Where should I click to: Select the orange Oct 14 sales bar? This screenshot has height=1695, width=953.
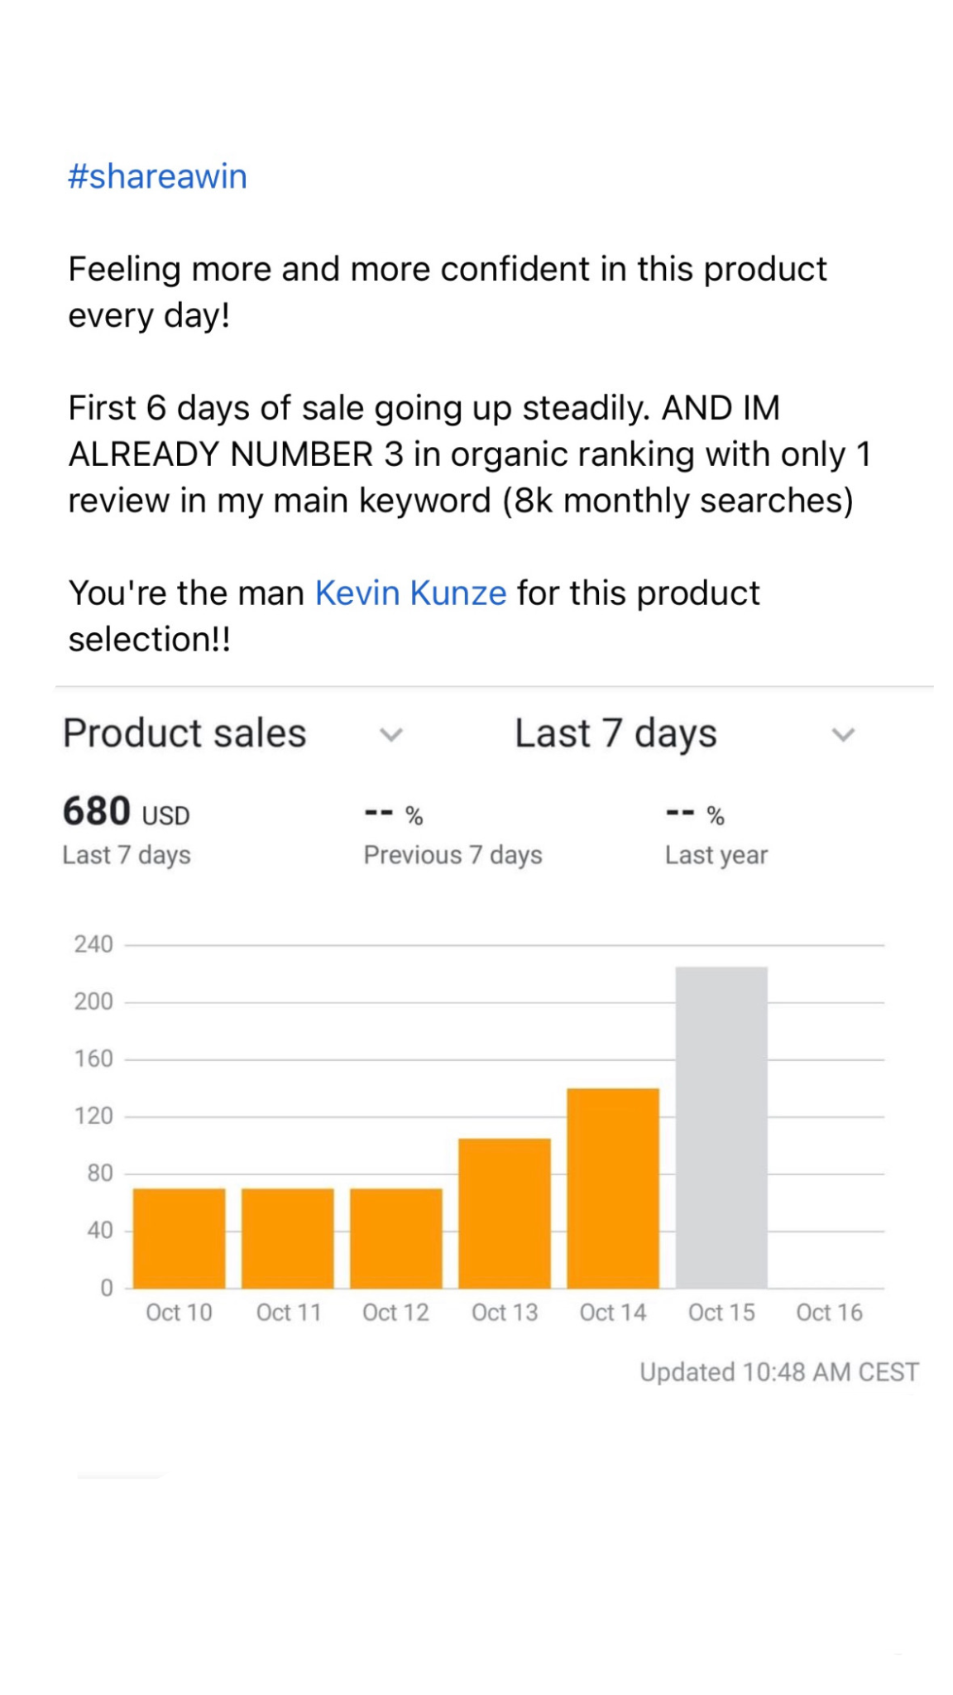(613, 1188)
